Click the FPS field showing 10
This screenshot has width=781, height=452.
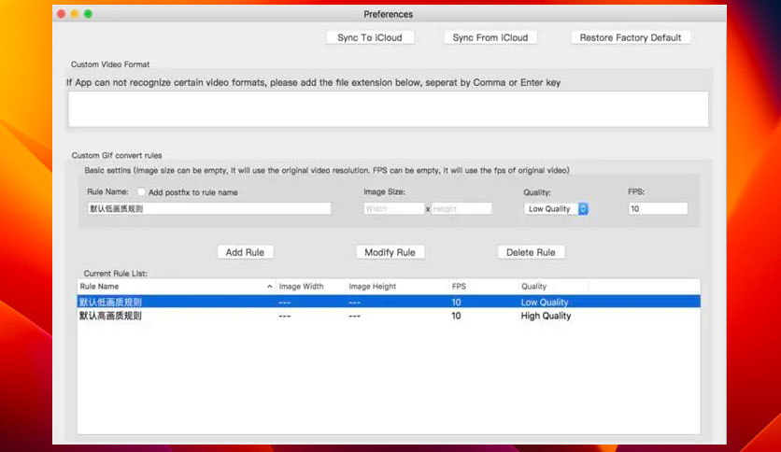coord(658,208)
